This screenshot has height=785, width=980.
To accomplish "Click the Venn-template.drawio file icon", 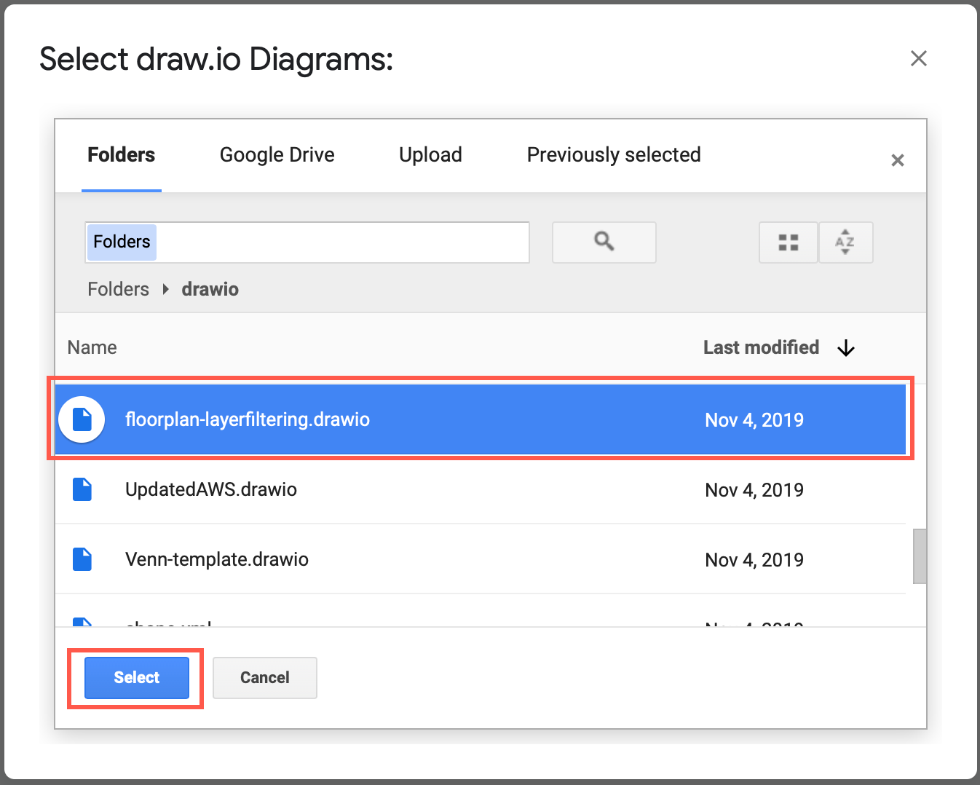I will click(82, 559).
